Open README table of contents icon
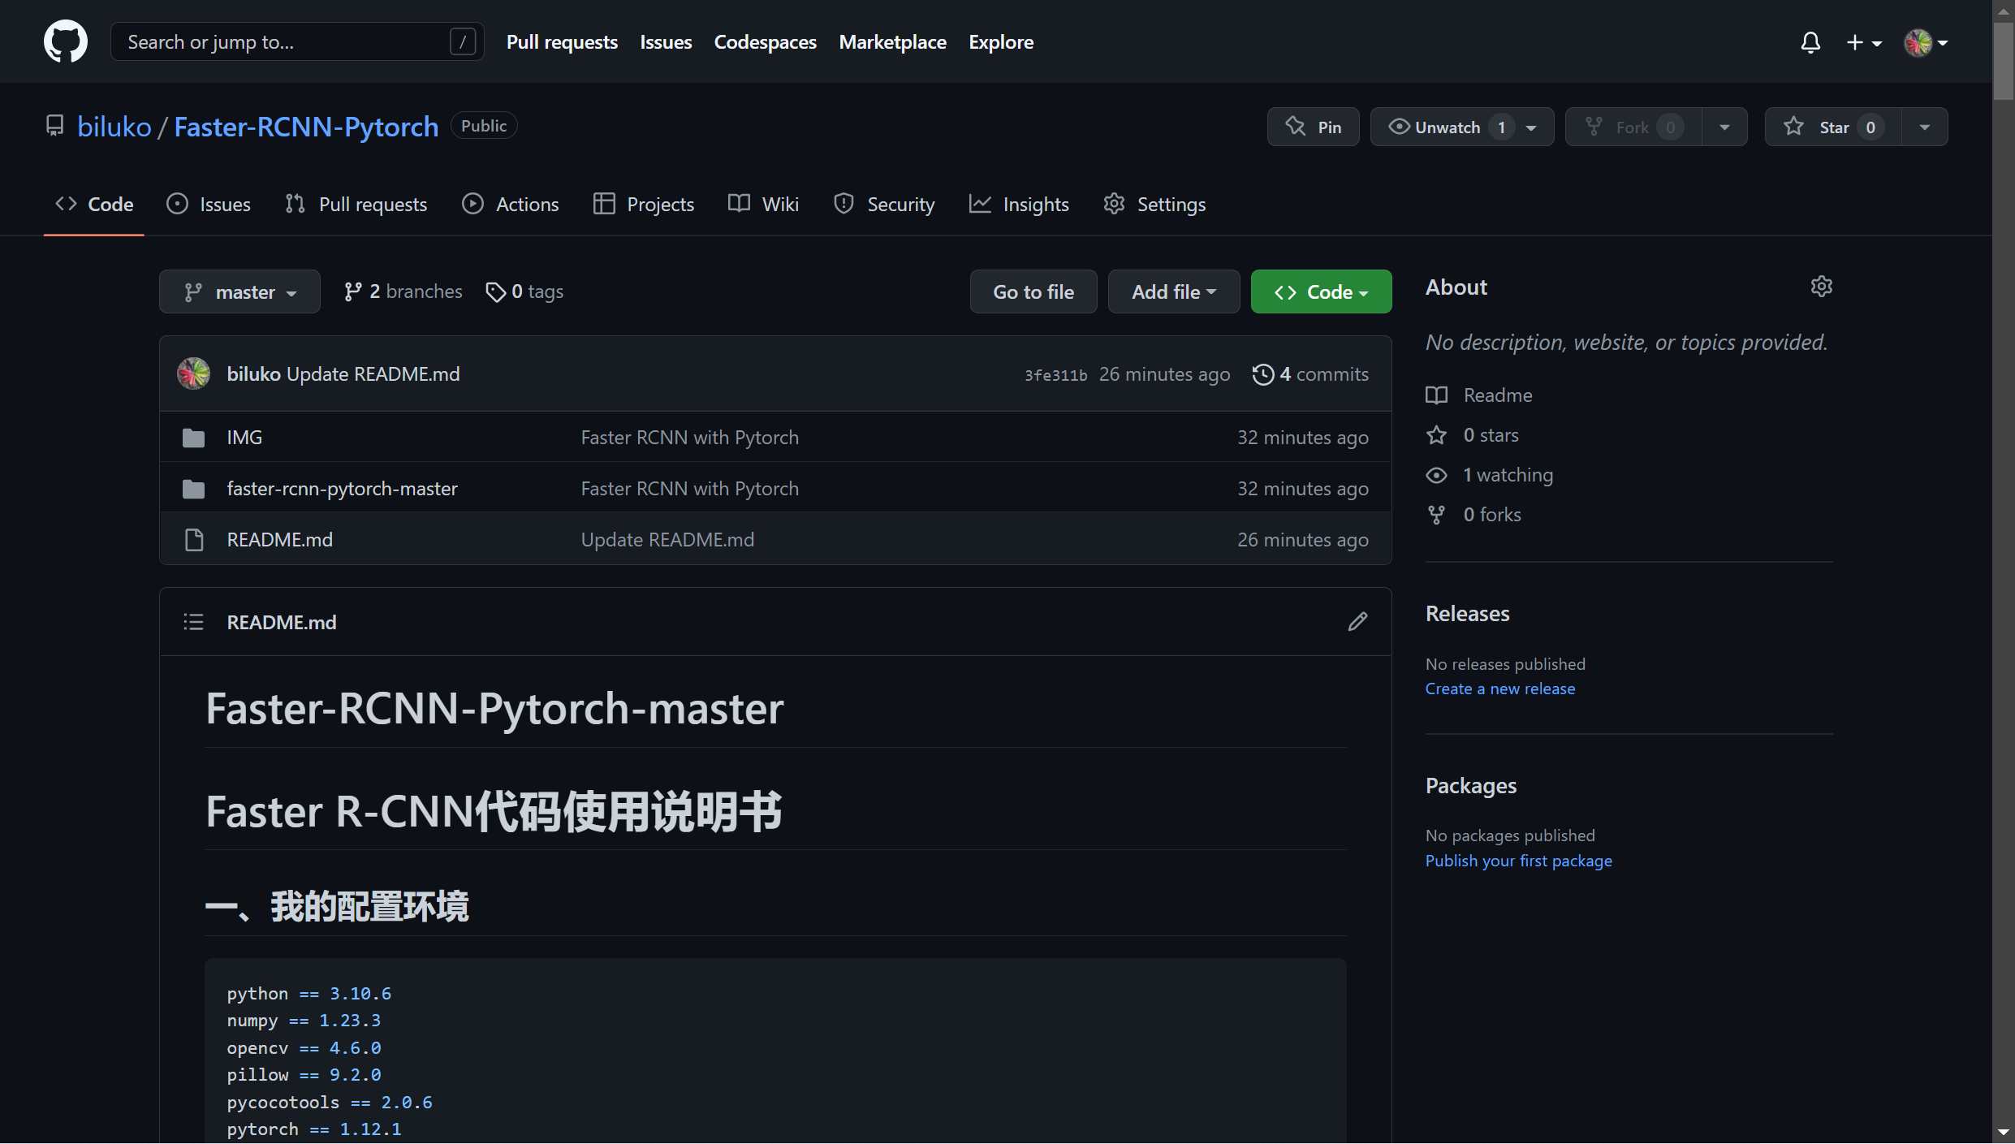 click(193, 622)
